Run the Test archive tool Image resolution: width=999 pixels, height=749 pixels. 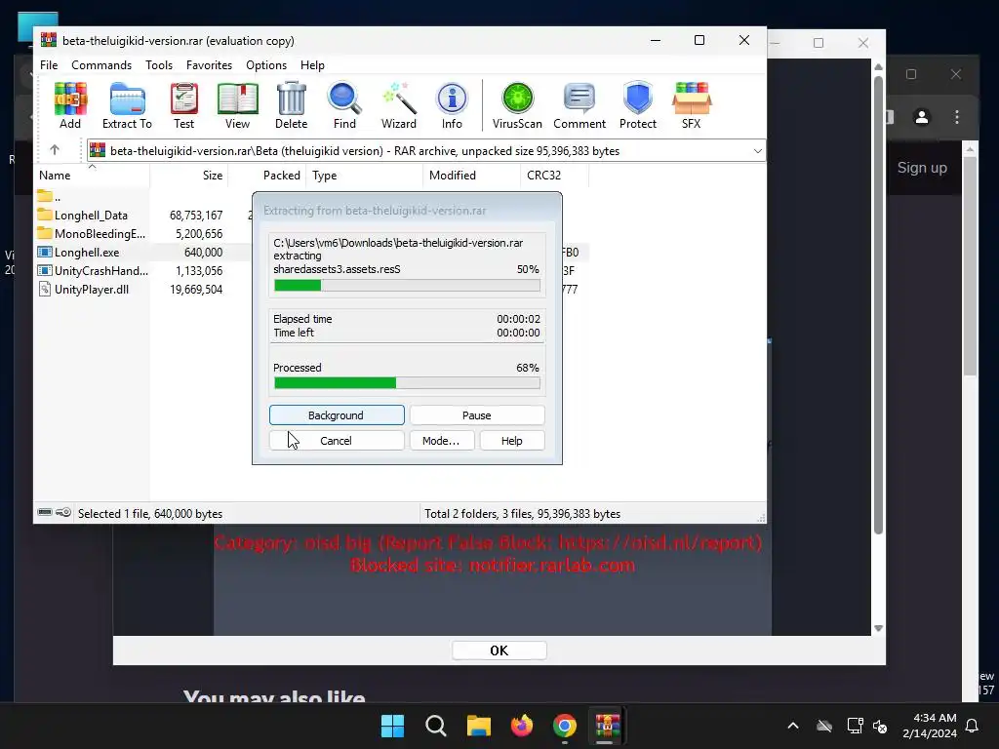(184, 105)
